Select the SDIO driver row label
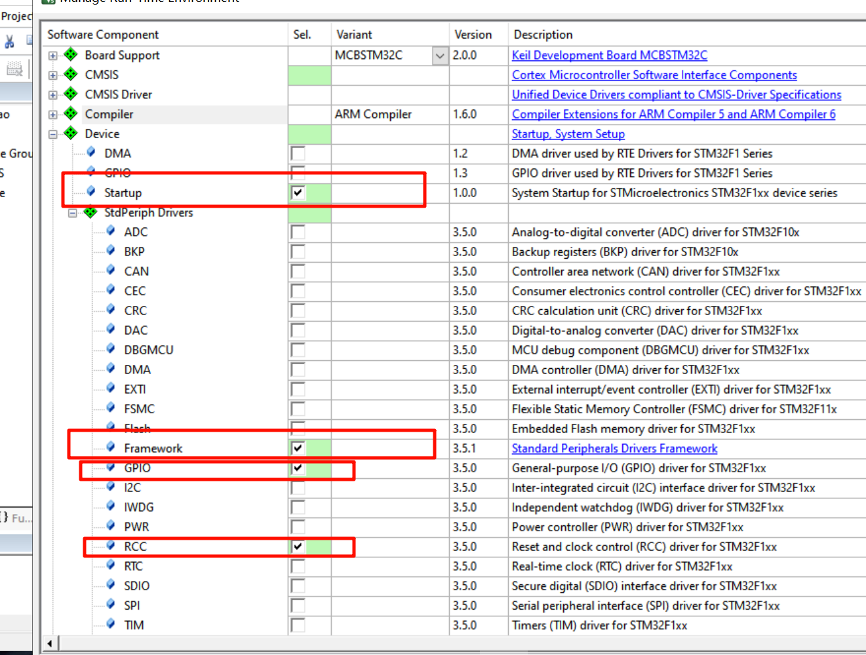The height and width of the screenshot is (655, 866). click(x=137, y=586)
